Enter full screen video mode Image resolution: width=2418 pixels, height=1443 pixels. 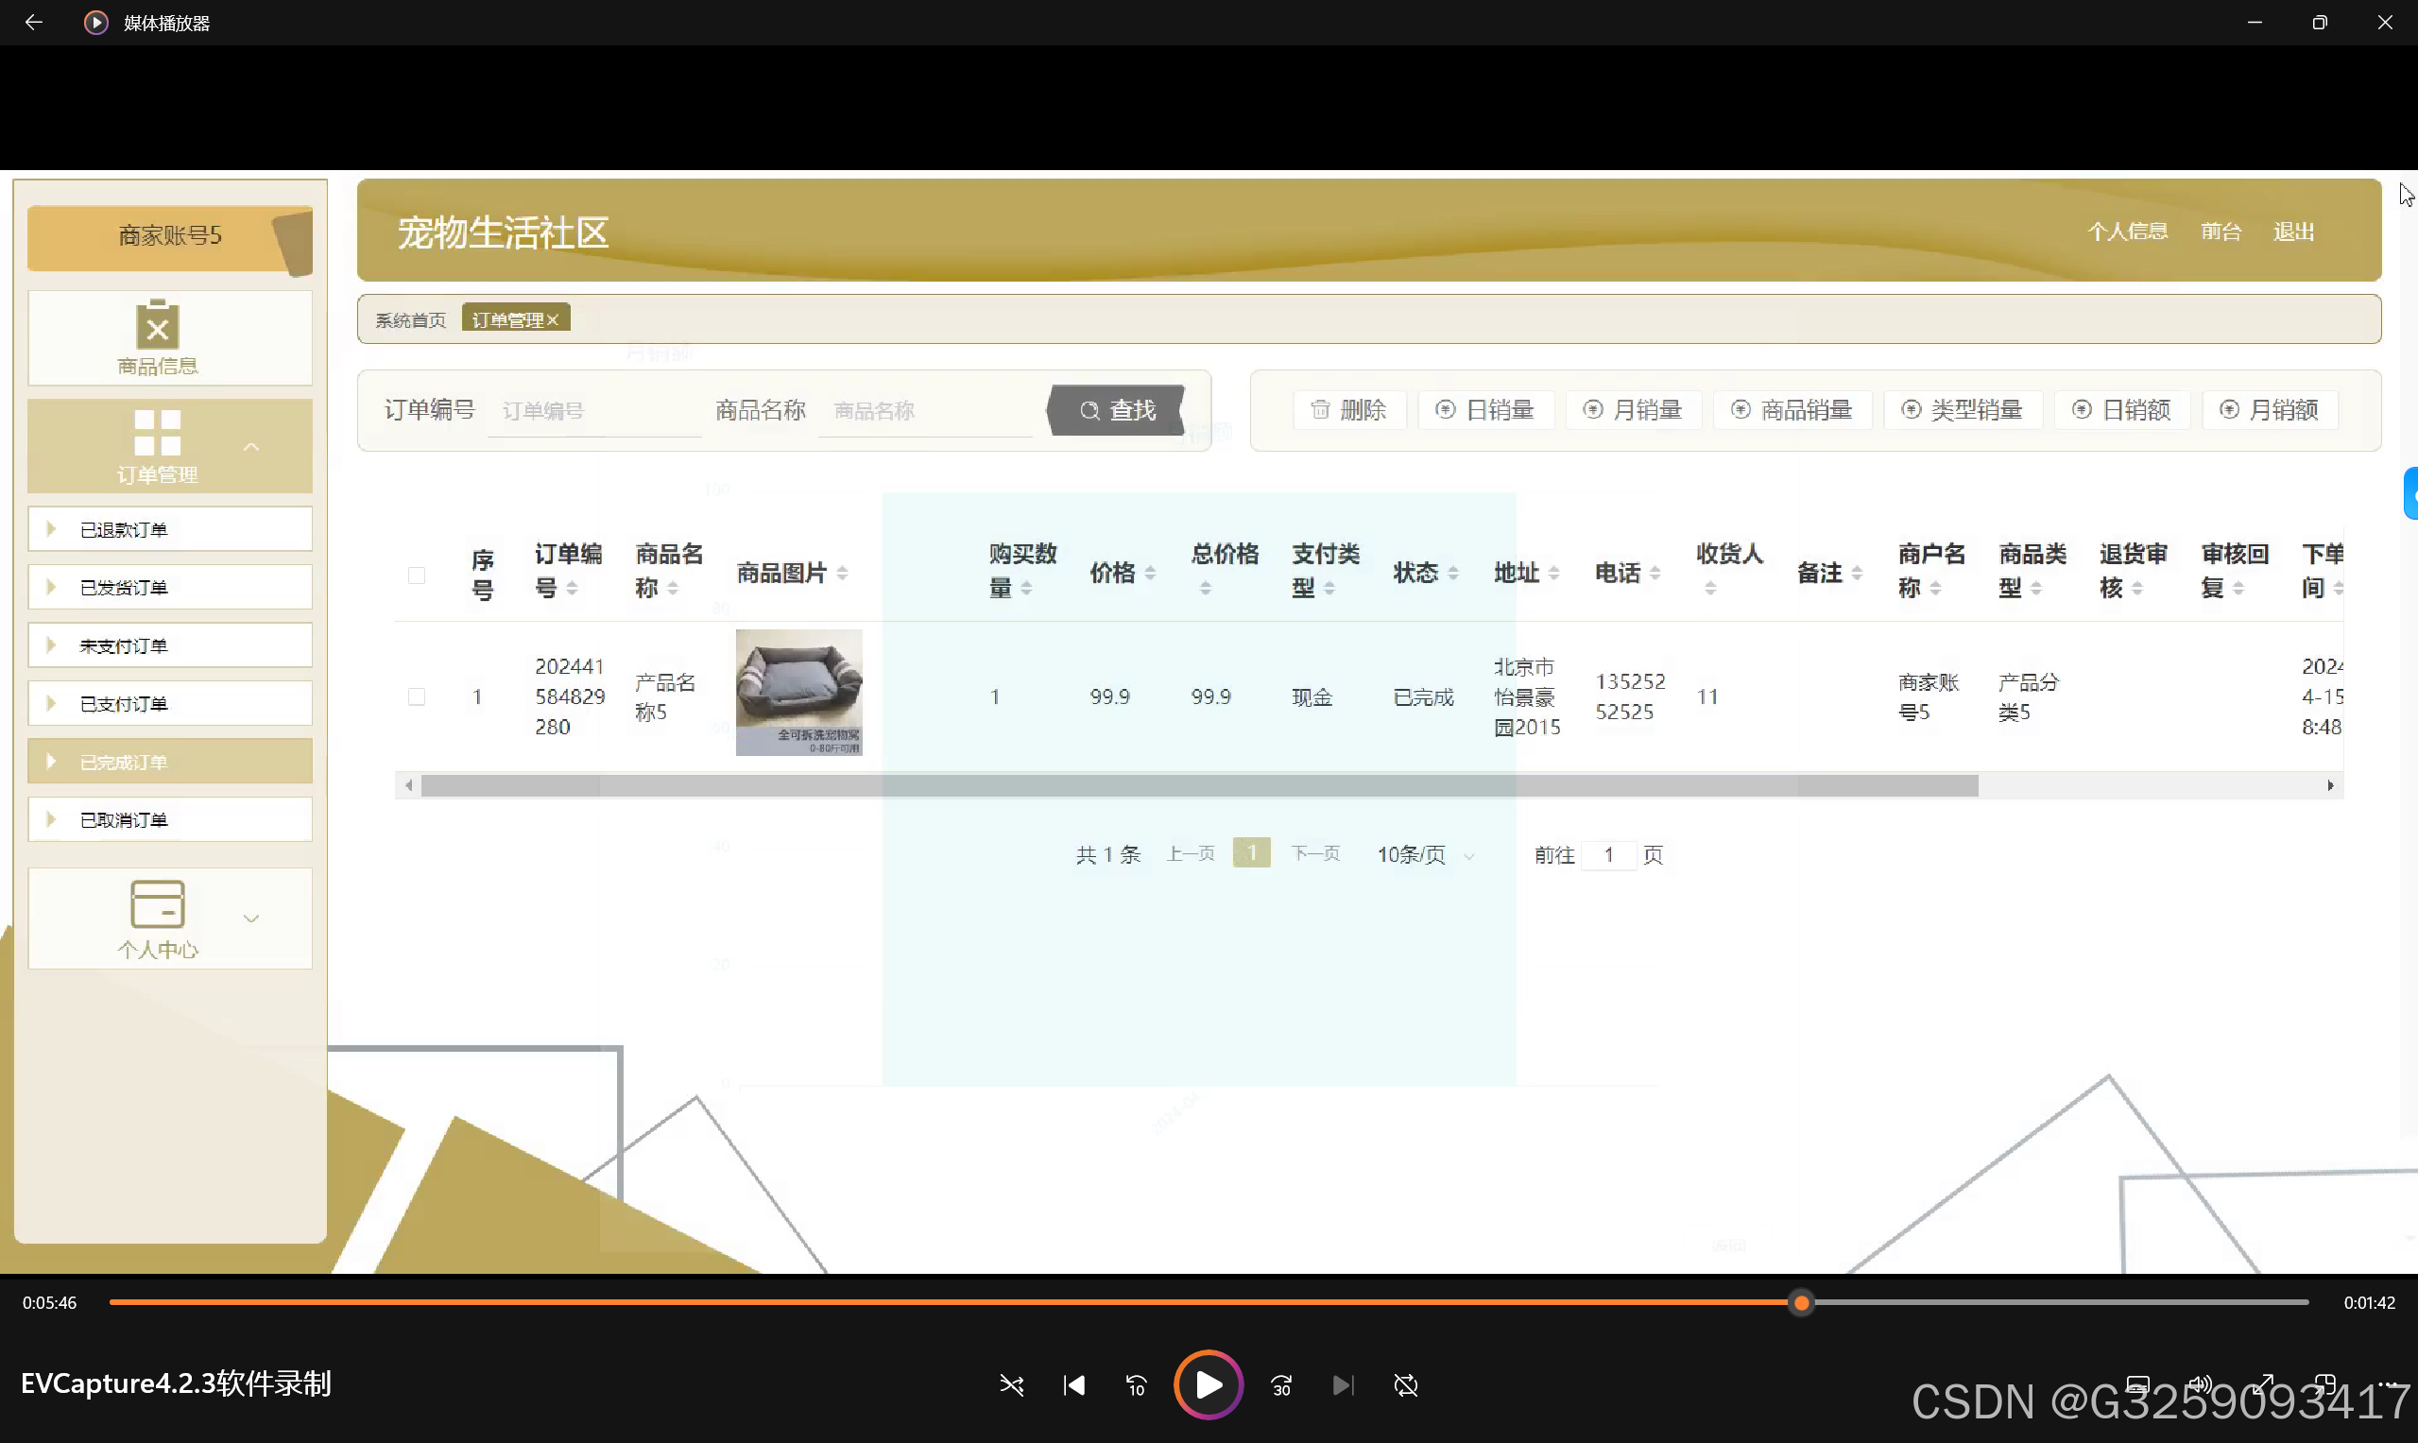tap(2263, 1384)
